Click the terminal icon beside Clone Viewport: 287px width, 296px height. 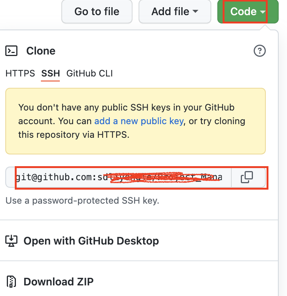[x=11, y=51]
